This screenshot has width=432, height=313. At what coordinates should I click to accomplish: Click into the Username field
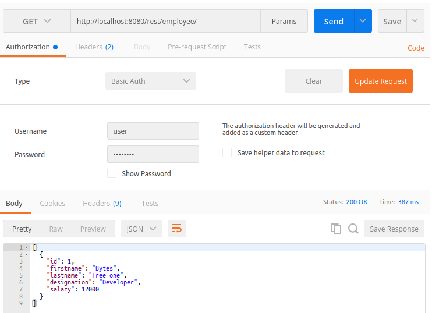153,131
